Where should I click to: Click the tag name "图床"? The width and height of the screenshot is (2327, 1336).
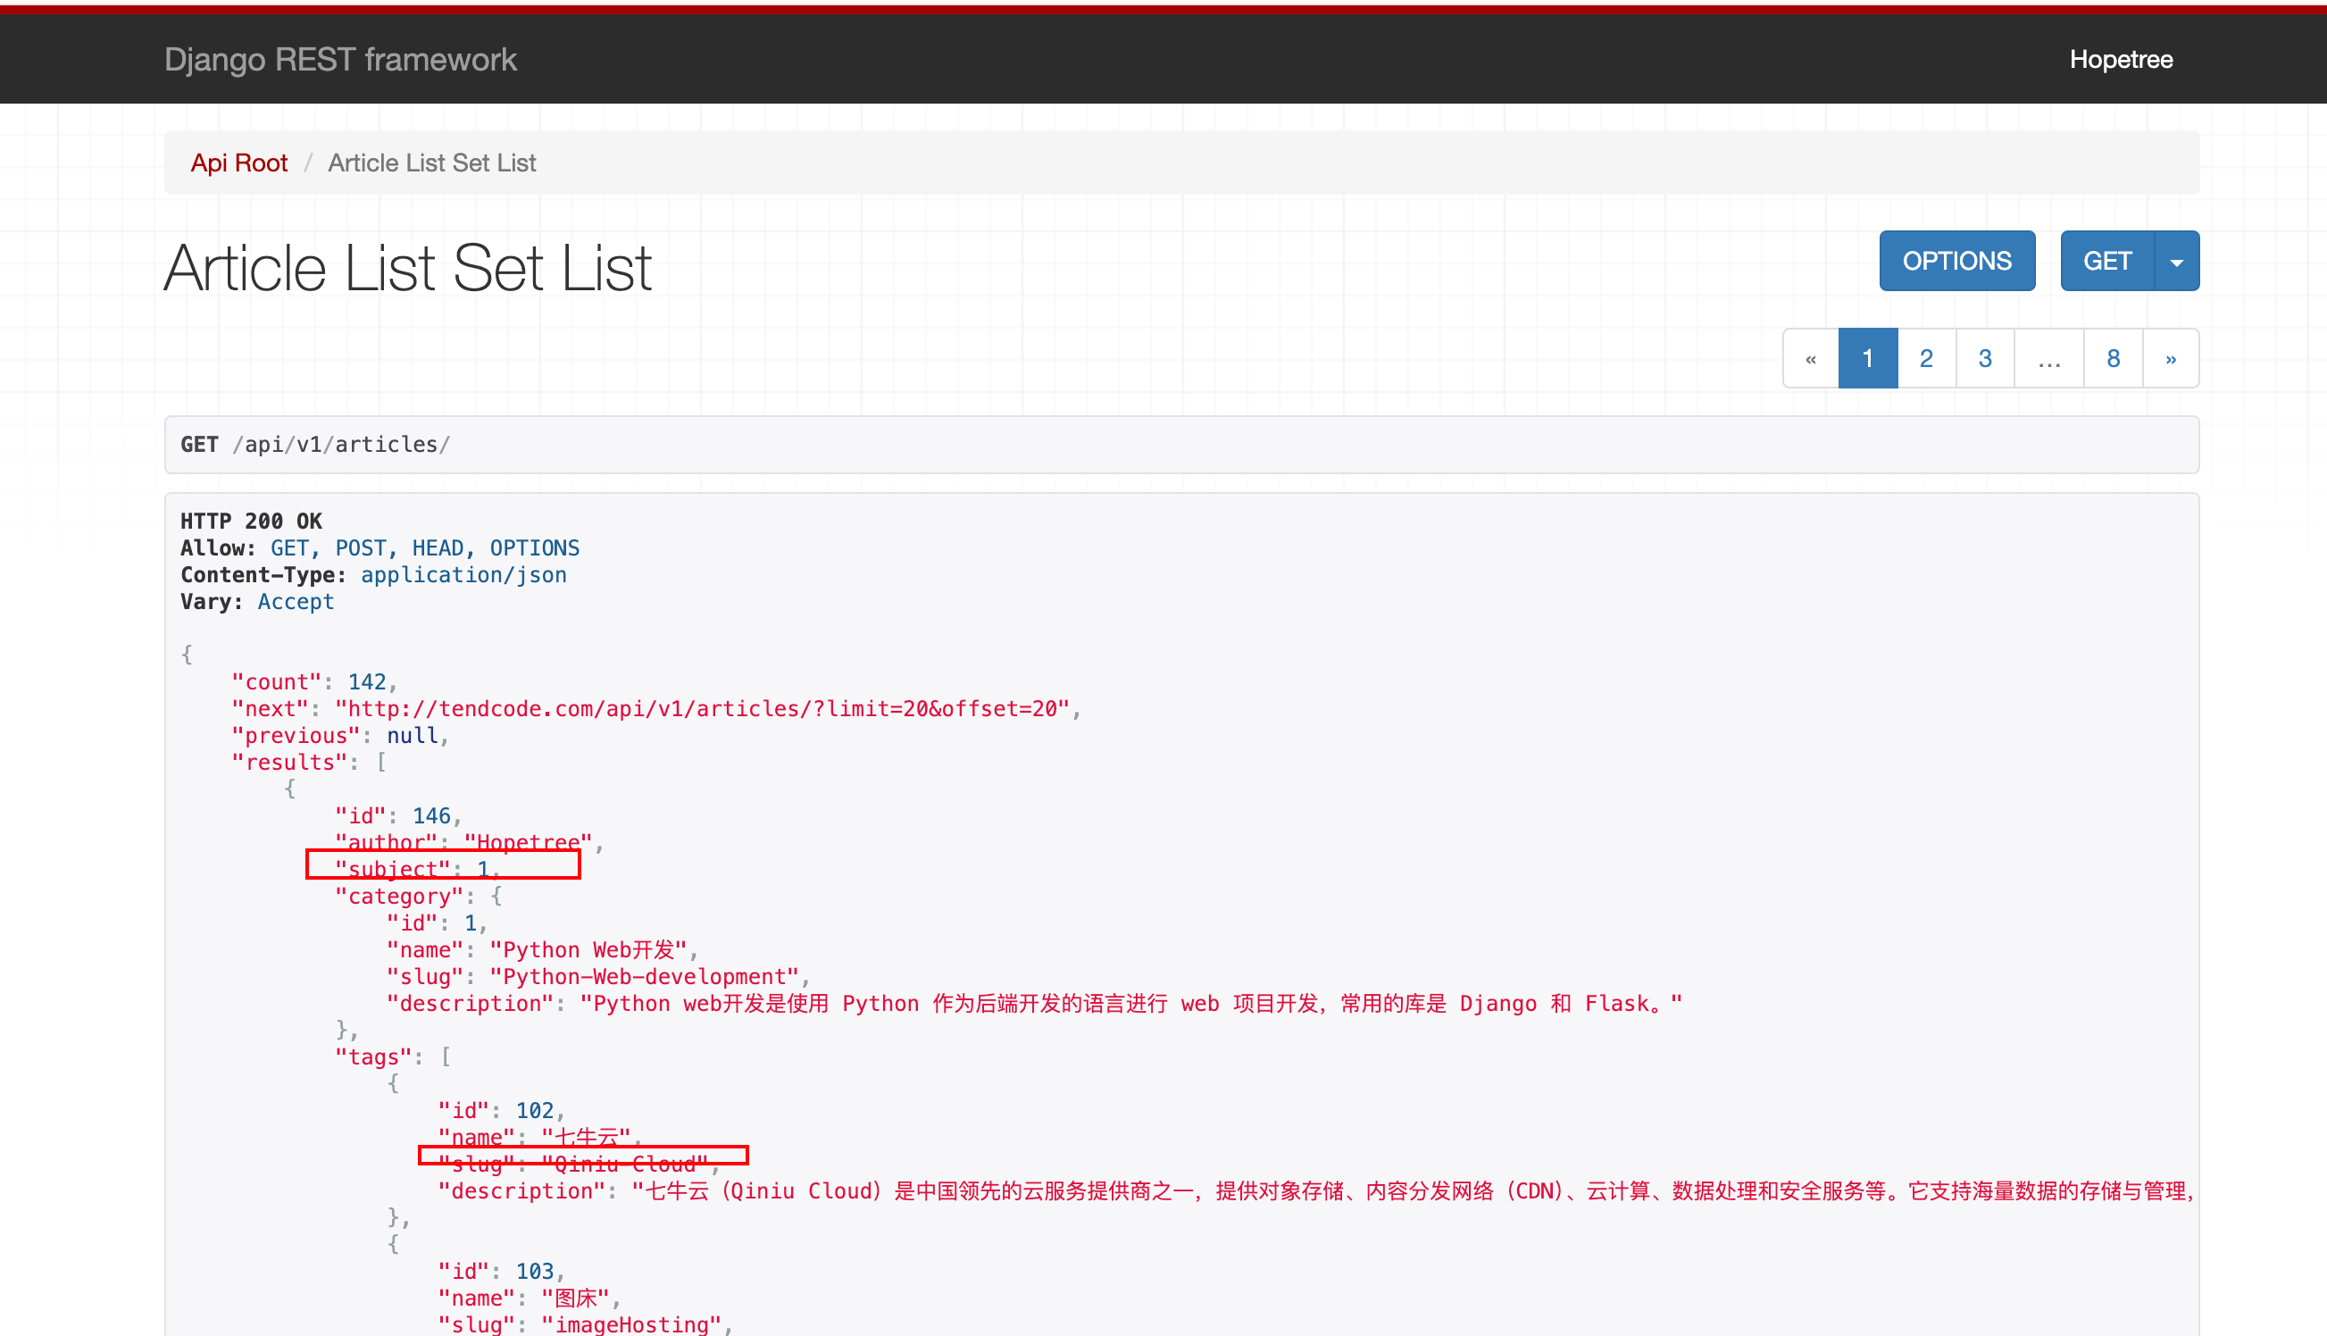click(x=575, y=1298)
